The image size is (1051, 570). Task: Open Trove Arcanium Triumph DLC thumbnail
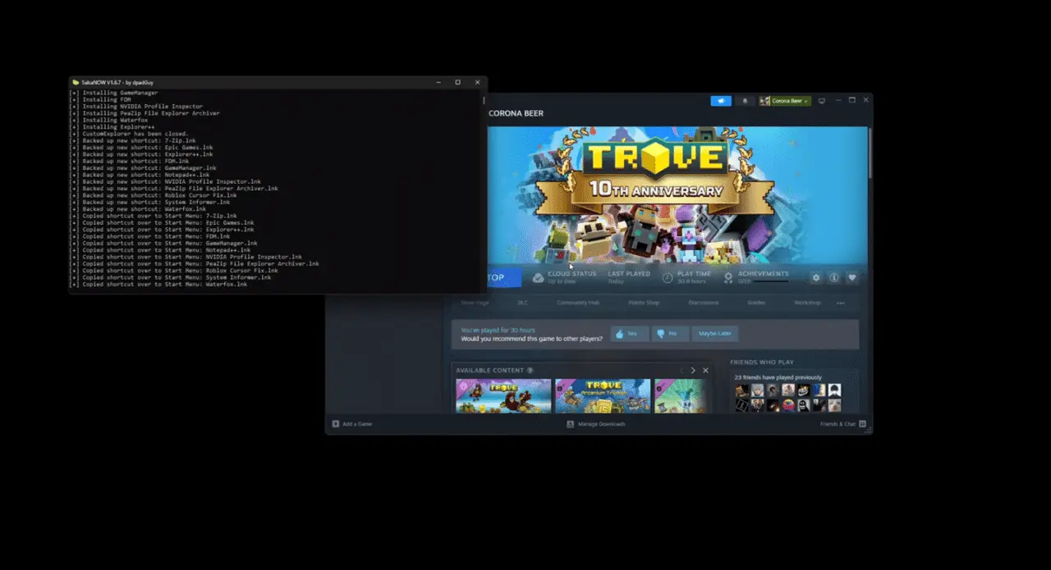603,395
